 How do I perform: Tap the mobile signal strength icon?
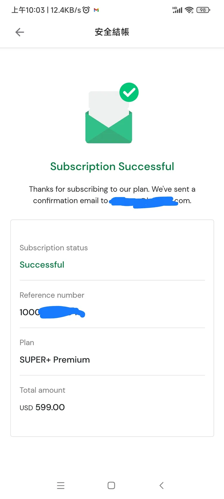coord(177,10)
